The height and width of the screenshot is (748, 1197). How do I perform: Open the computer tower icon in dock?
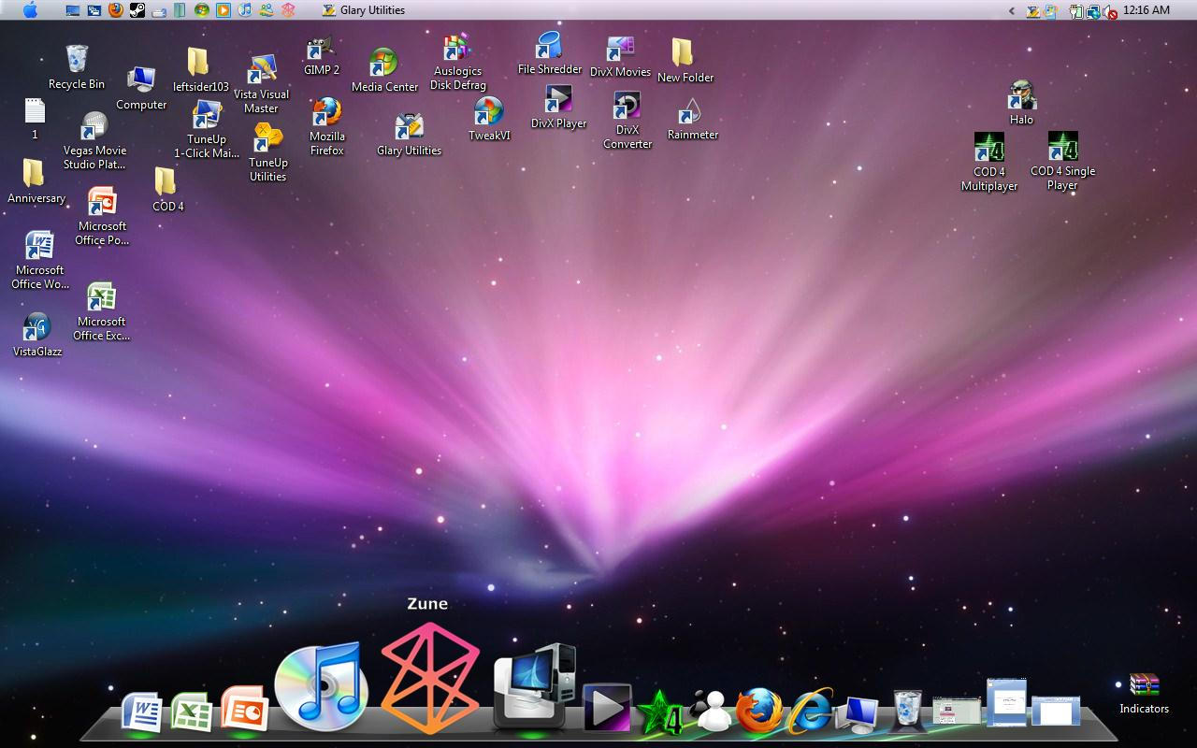(x=534, y=685)
